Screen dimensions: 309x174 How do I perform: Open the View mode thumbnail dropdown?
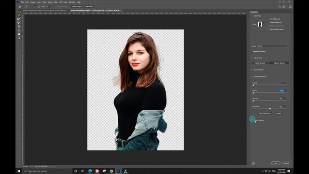click(261, 24)
